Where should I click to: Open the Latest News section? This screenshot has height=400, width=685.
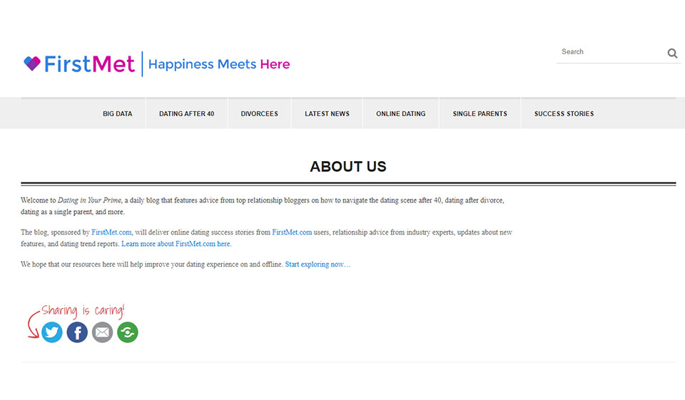click(x=327, y=113)
